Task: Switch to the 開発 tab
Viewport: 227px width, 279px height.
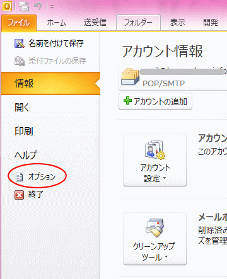Action: (x=211, y=23)
